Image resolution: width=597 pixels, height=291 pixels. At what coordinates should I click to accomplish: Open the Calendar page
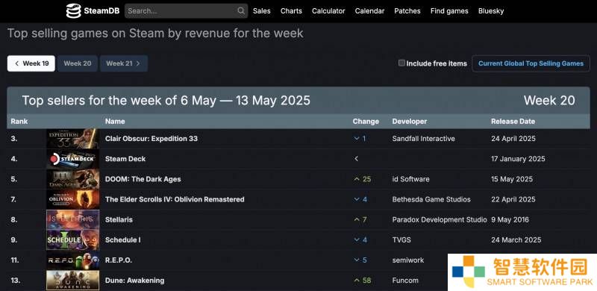(369, 11)
